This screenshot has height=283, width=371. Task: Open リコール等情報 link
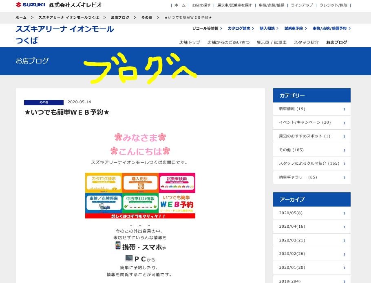pos(207,28)
